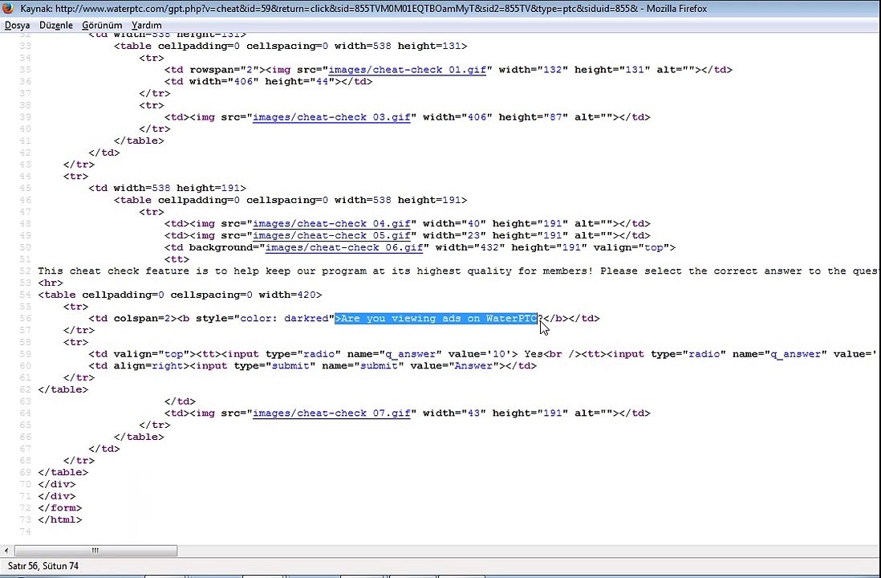
Task: Click '</table>' tag on line 62
Action: (63, 389)
